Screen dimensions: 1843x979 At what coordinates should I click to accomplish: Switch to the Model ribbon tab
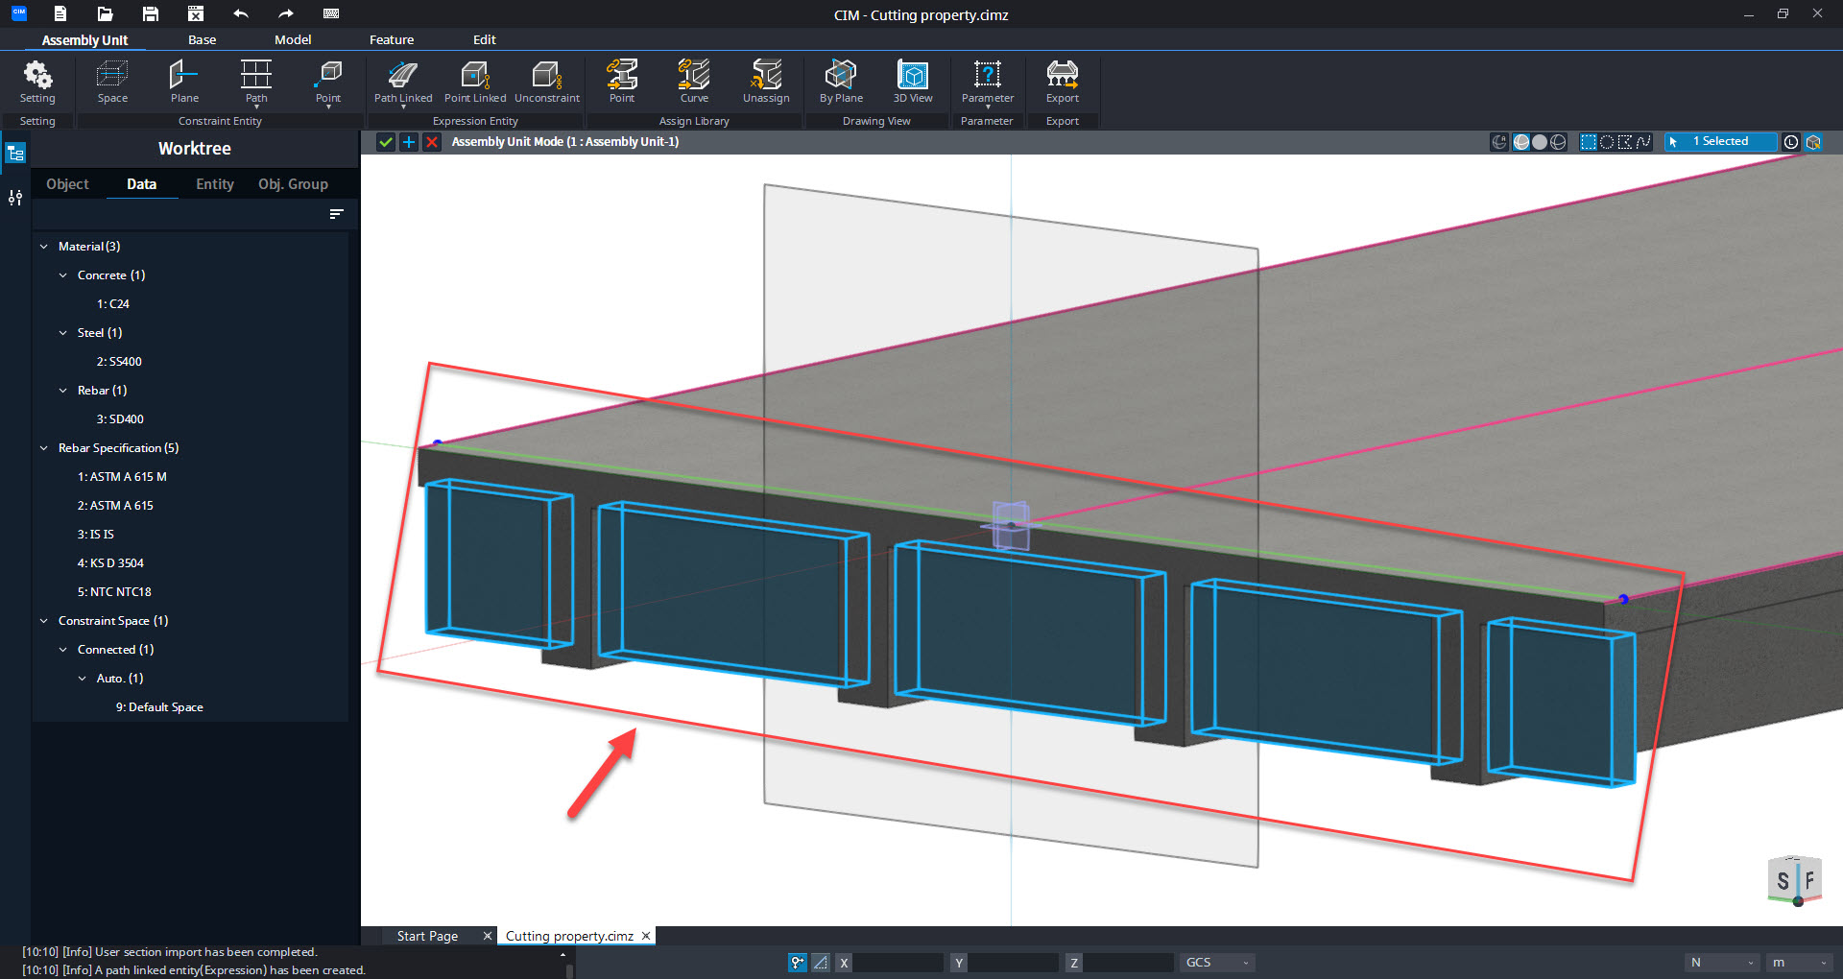[293, 40]
